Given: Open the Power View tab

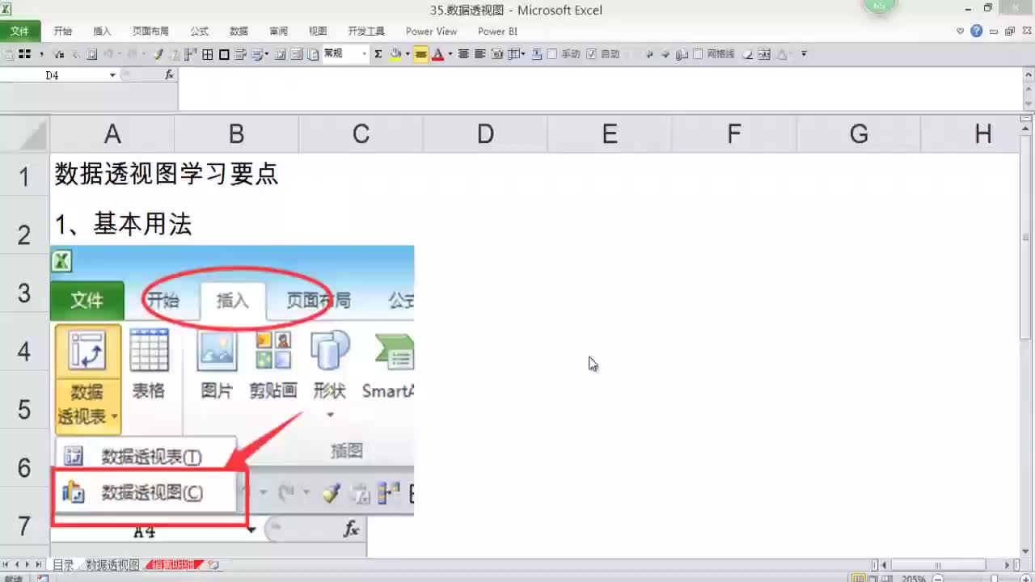Looking at the screenshot, I should 431,32.
